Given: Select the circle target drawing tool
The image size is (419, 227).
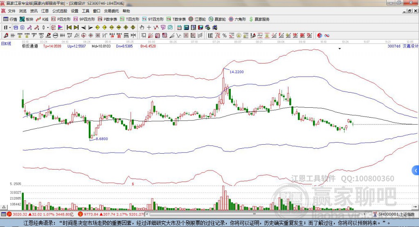Looking at the screenshot, I should click(x=83, y=35).
